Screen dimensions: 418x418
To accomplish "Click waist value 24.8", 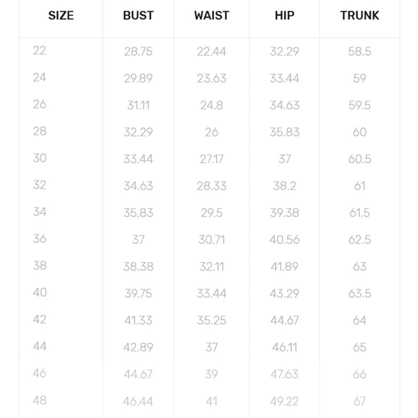I will (x=211, y=105).
